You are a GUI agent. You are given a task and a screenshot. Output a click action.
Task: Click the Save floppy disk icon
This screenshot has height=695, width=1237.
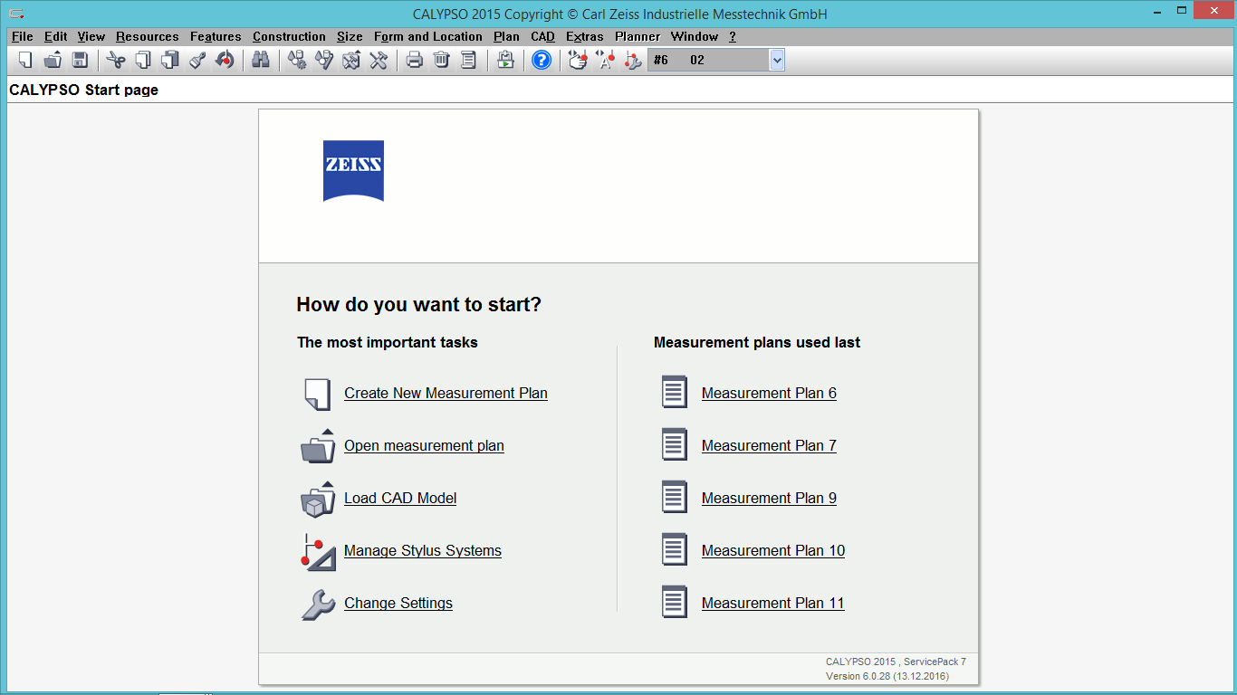tap(80, 60)
